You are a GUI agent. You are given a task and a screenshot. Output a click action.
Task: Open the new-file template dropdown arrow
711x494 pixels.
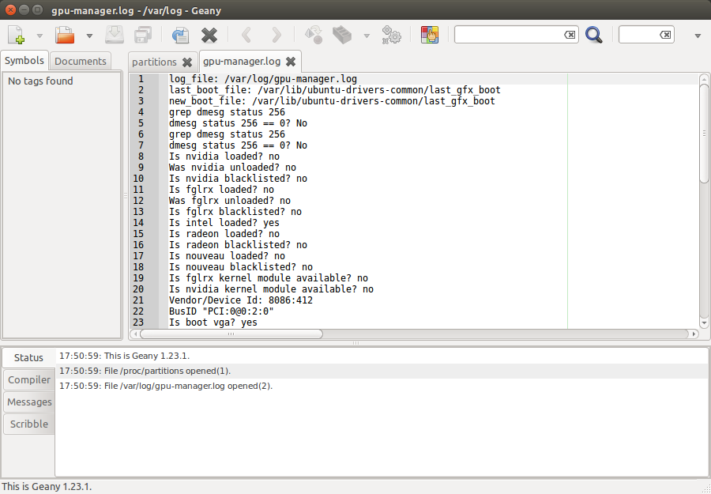[x=39, y=36]
